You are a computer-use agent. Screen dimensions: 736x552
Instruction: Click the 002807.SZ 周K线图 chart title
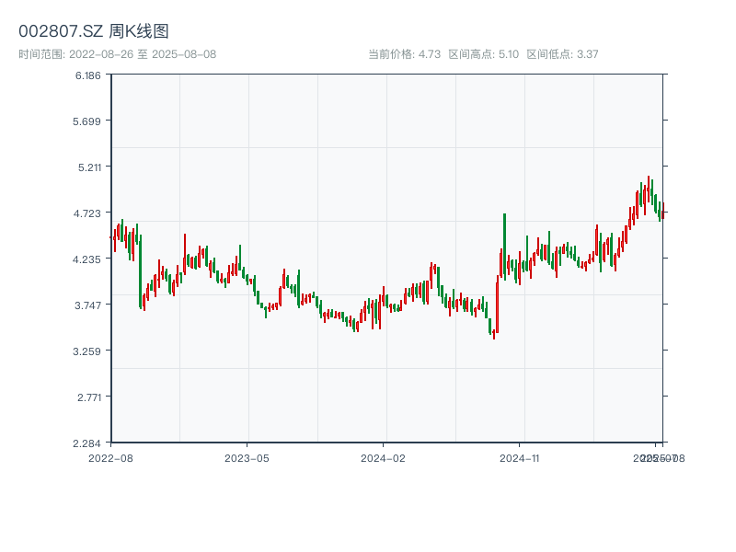(94, 31)
